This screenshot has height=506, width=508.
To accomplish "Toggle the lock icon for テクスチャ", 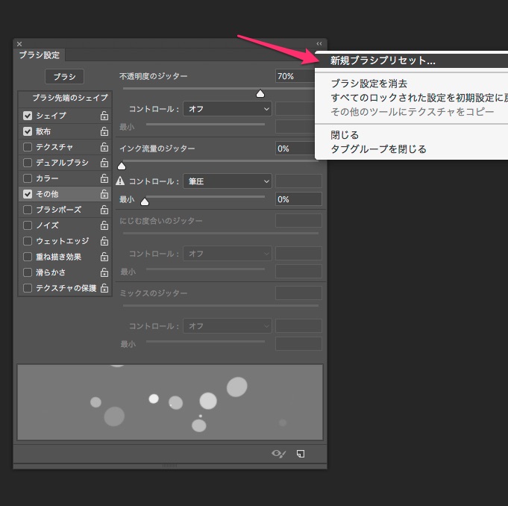I will click(x=104, y=147).
